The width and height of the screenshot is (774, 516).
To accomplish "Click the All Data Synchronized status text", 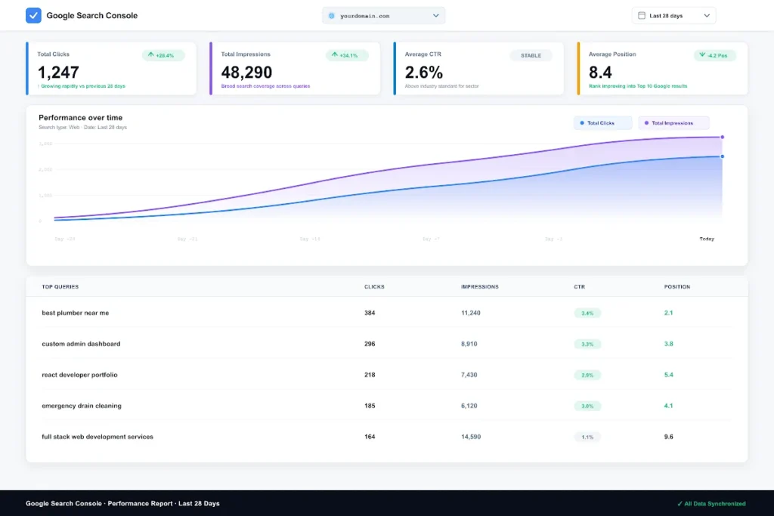I will pos(715,504).
